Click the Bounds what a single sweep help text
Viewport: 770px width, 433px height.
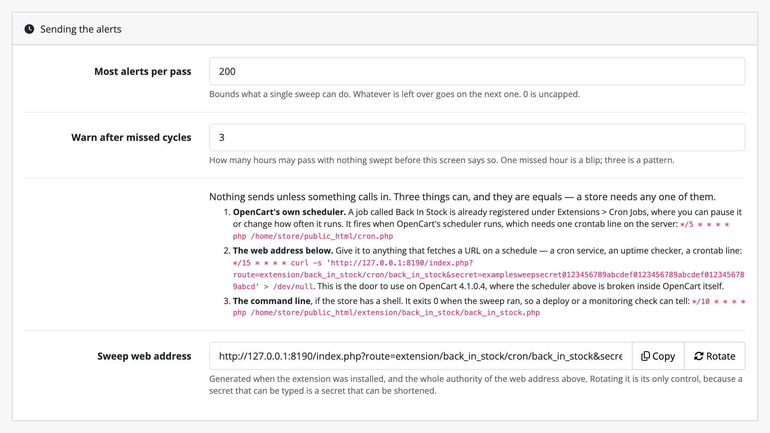coord(394,94)
